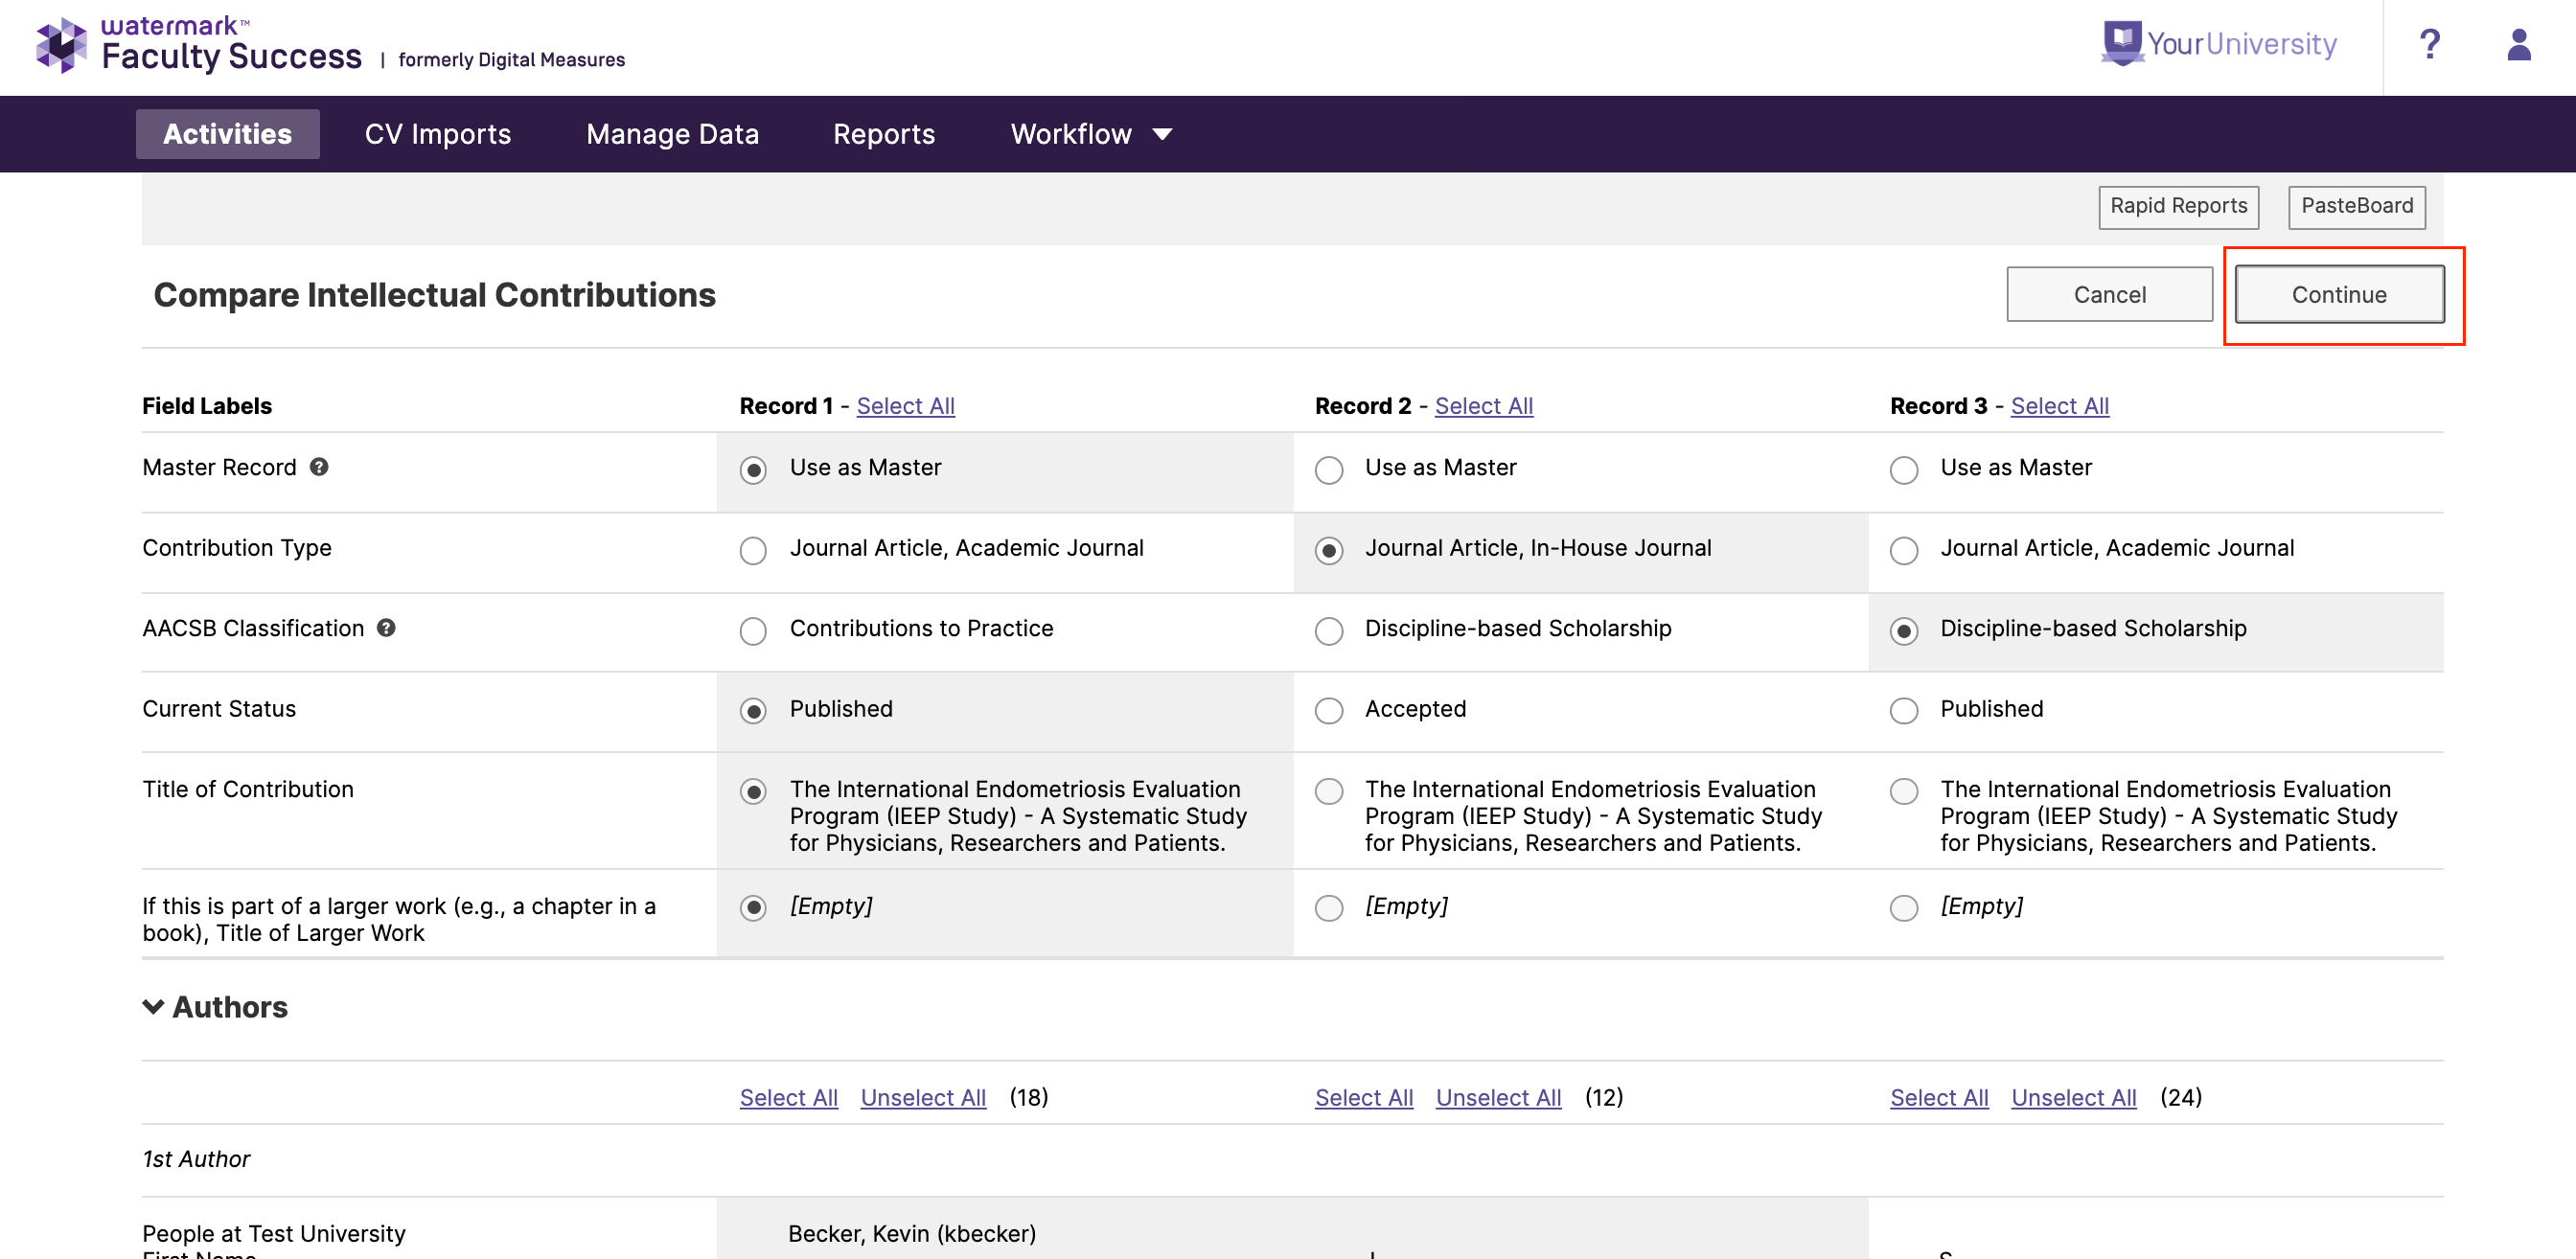Select All authors for Record 2
The image size is (2576, 1259).
pos(1363,1098)
